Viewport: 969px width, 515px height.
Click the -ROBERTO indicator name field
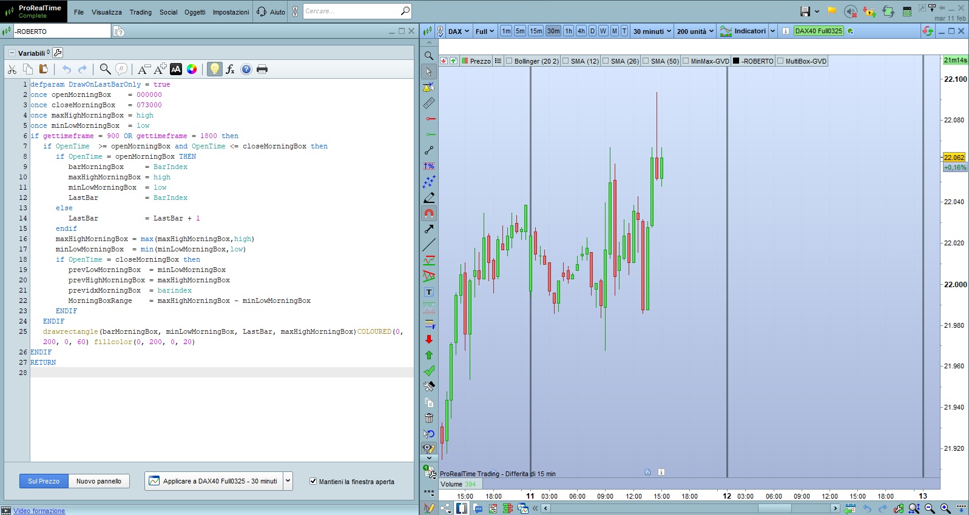tap(62, 32)
